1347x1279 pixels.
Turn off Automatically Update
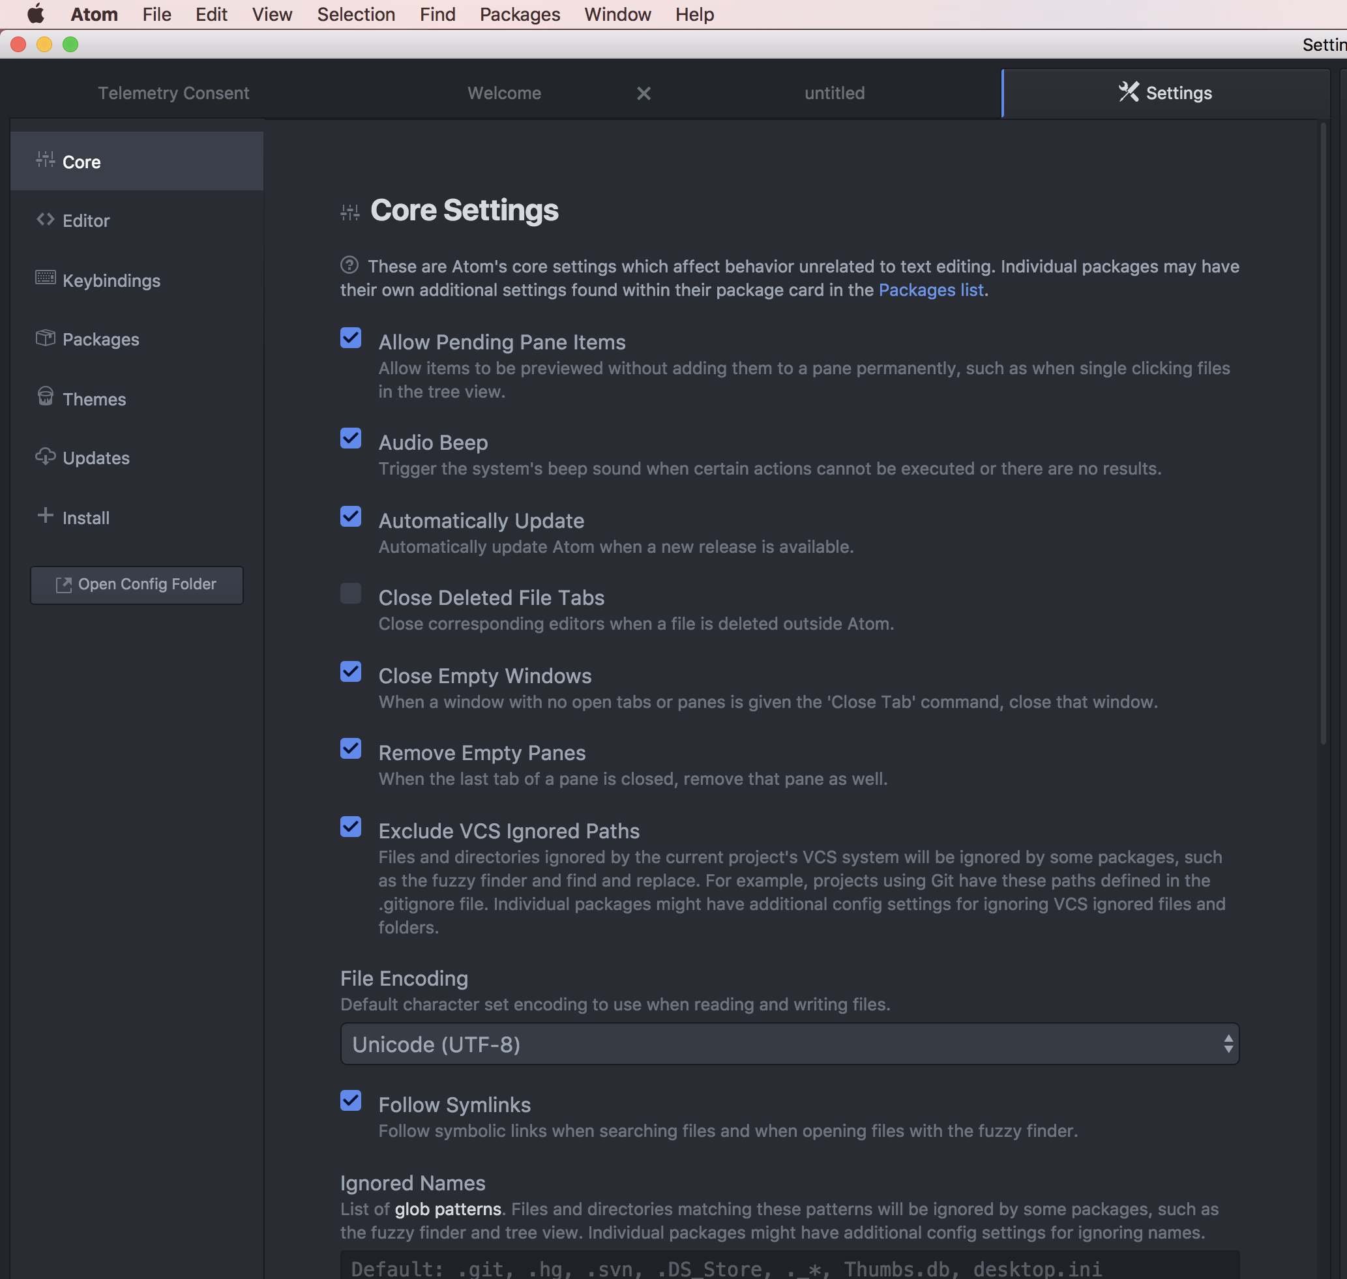point(351,517)
